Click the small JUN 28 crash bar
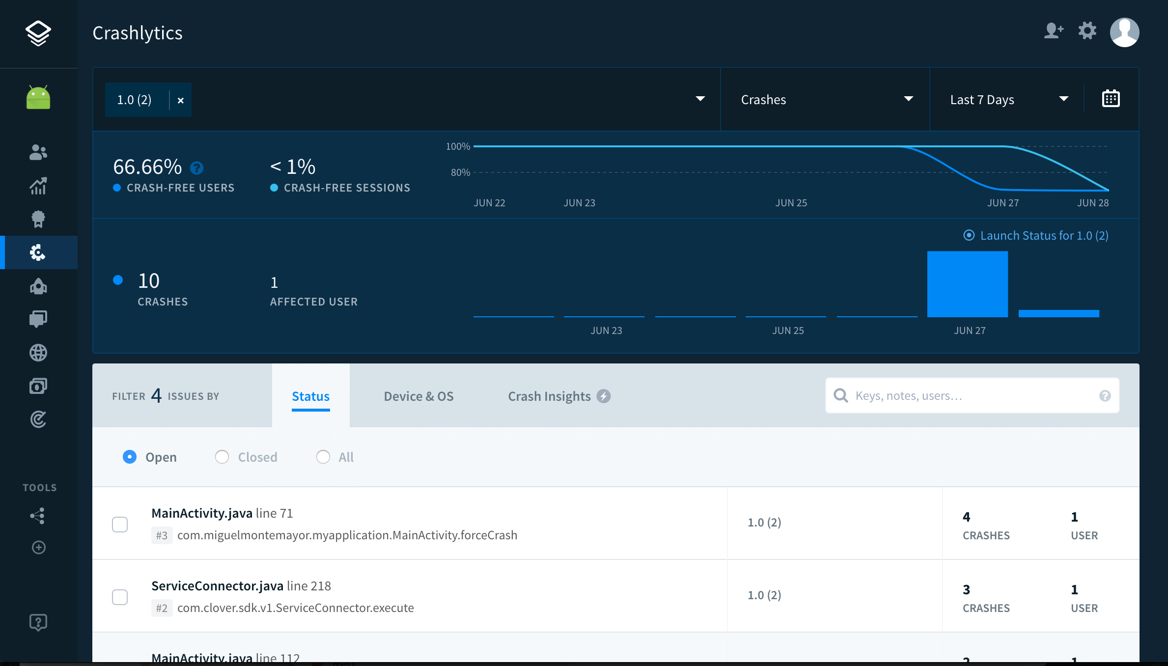This screenshot has width=1168, height=666. point(1059,313)
